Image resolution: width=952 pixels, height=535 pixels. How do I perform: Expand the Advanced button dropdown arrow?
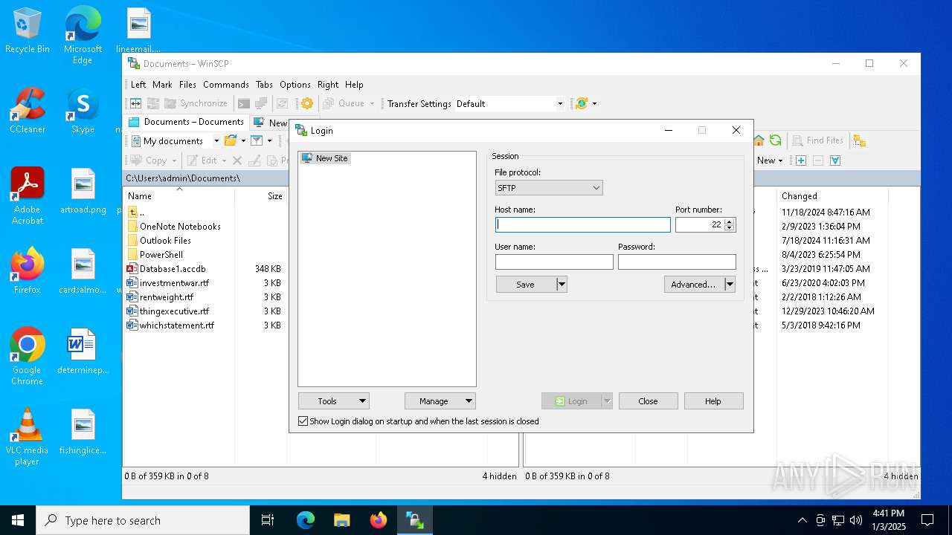point(730,284)
